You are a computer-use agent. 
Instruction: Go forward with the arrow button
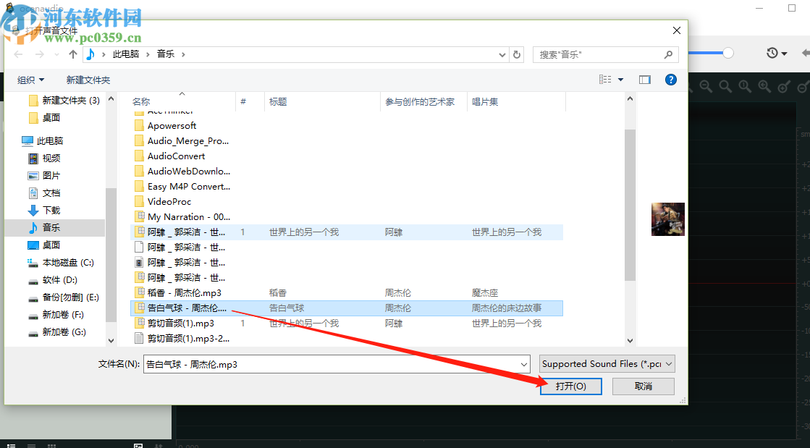tap(39, 54)
